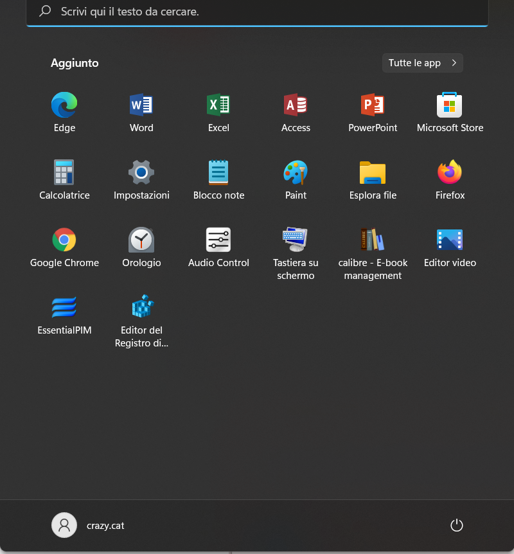Launch the EssentialPIM app icon
The height and width of the screenshot is (554, 514).
click(x=64, y=307)
